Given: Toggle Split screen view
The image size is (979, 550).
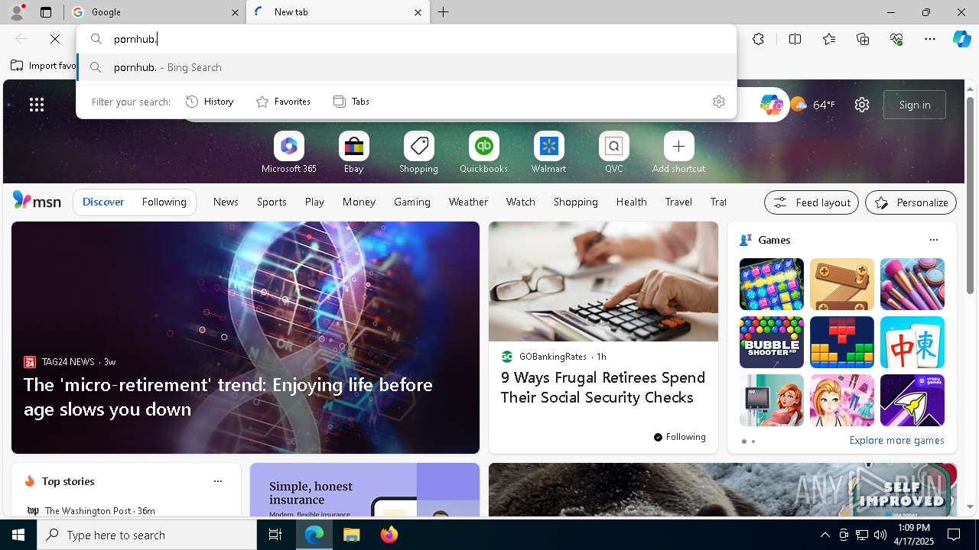Looking at the screenshot, I should tap(795, 39).
